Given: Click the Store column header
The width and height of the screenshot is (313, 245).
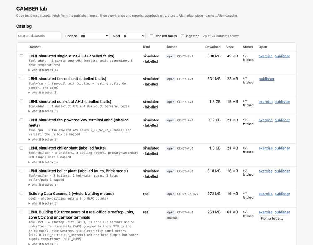Looking at the screenshot, I should click(229, 47).
